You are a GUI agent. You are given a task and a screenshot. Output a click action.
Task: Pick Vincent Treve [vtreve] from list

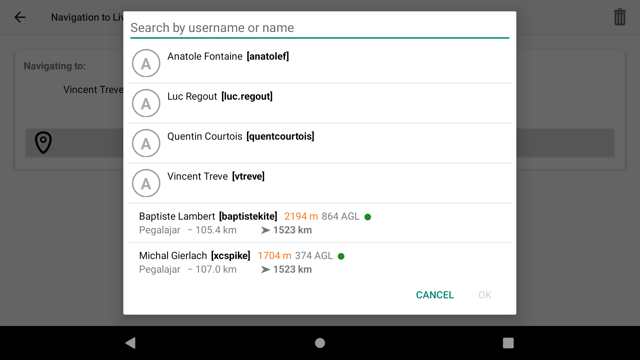(x=320, y=183)
